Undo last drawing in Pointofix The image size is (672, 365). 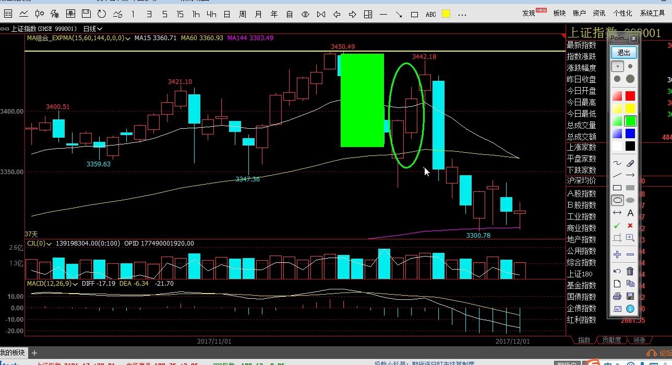point(617,271)
